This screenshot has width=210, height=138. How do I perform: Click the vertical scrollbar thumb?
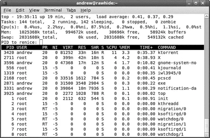tap(207, 126)
